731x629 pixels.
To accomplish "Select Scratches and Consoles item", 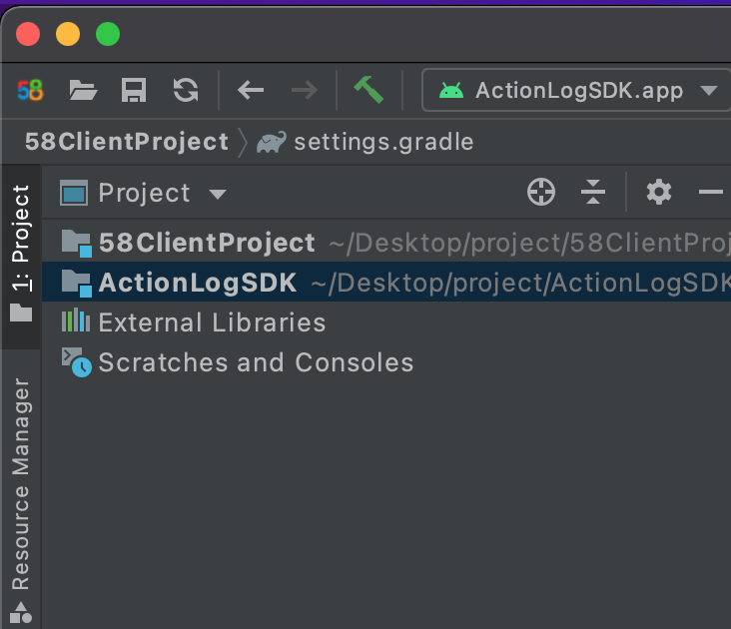I will (x=256, y=362).
